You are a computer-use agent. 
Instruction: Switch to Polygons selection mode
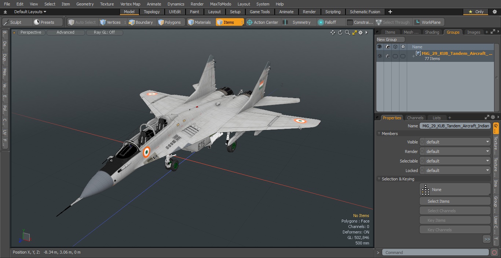(x=170, y=22)
